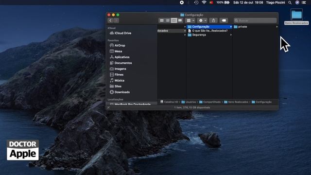Image resolution: width=311 pixels, height=175 pixels.
Task: Open the group-by items dropdown
Action: click(190, 20)
